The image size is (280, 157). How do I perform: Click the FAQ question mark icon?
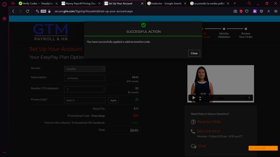point(193,122)
